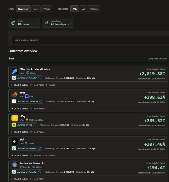Click the globe icon in Chain selector
The width and height of the screenshot is (169, 182).
13,23
